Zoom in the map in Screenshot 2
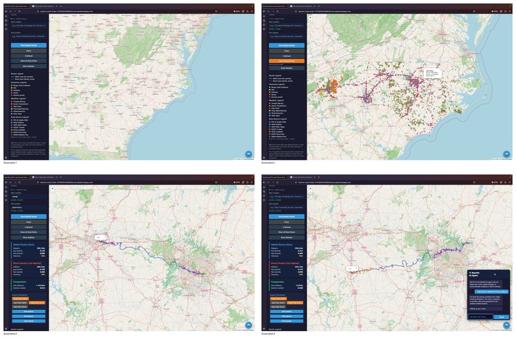Image resolution: width=516 pixels, height=342 pixels. coord(310,17)
